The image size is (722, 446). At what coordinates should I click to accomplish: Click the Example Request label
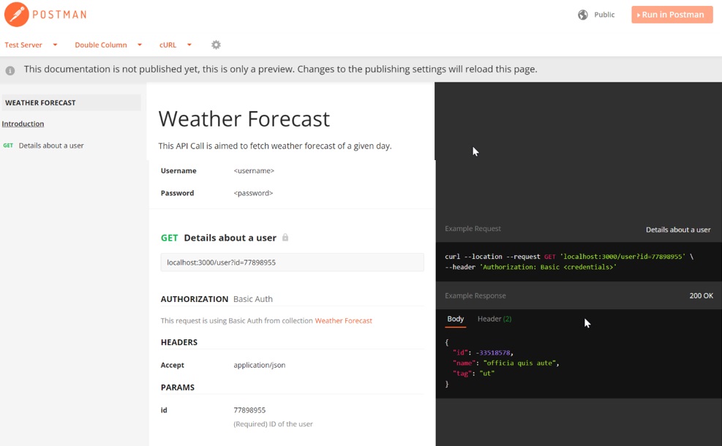(x=473, y=229)
